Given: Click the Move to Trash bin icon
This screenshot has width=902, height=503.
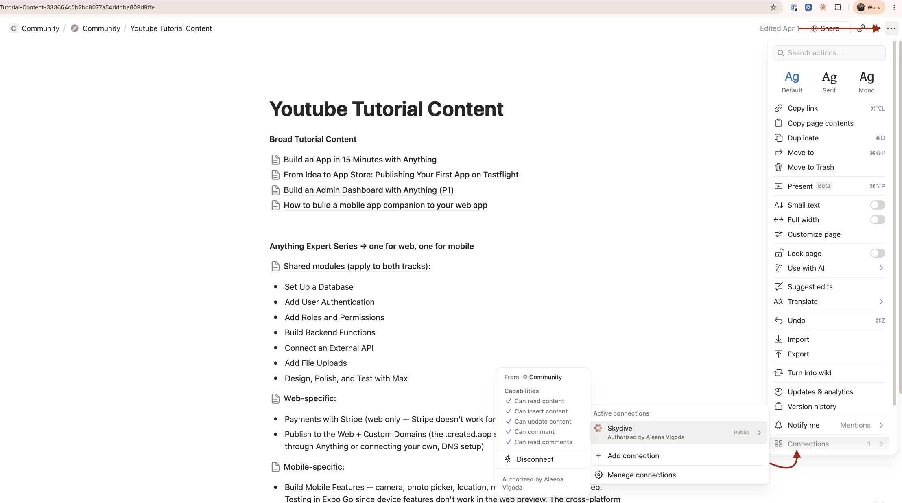Looking at the screenshot, I should 778,167.
